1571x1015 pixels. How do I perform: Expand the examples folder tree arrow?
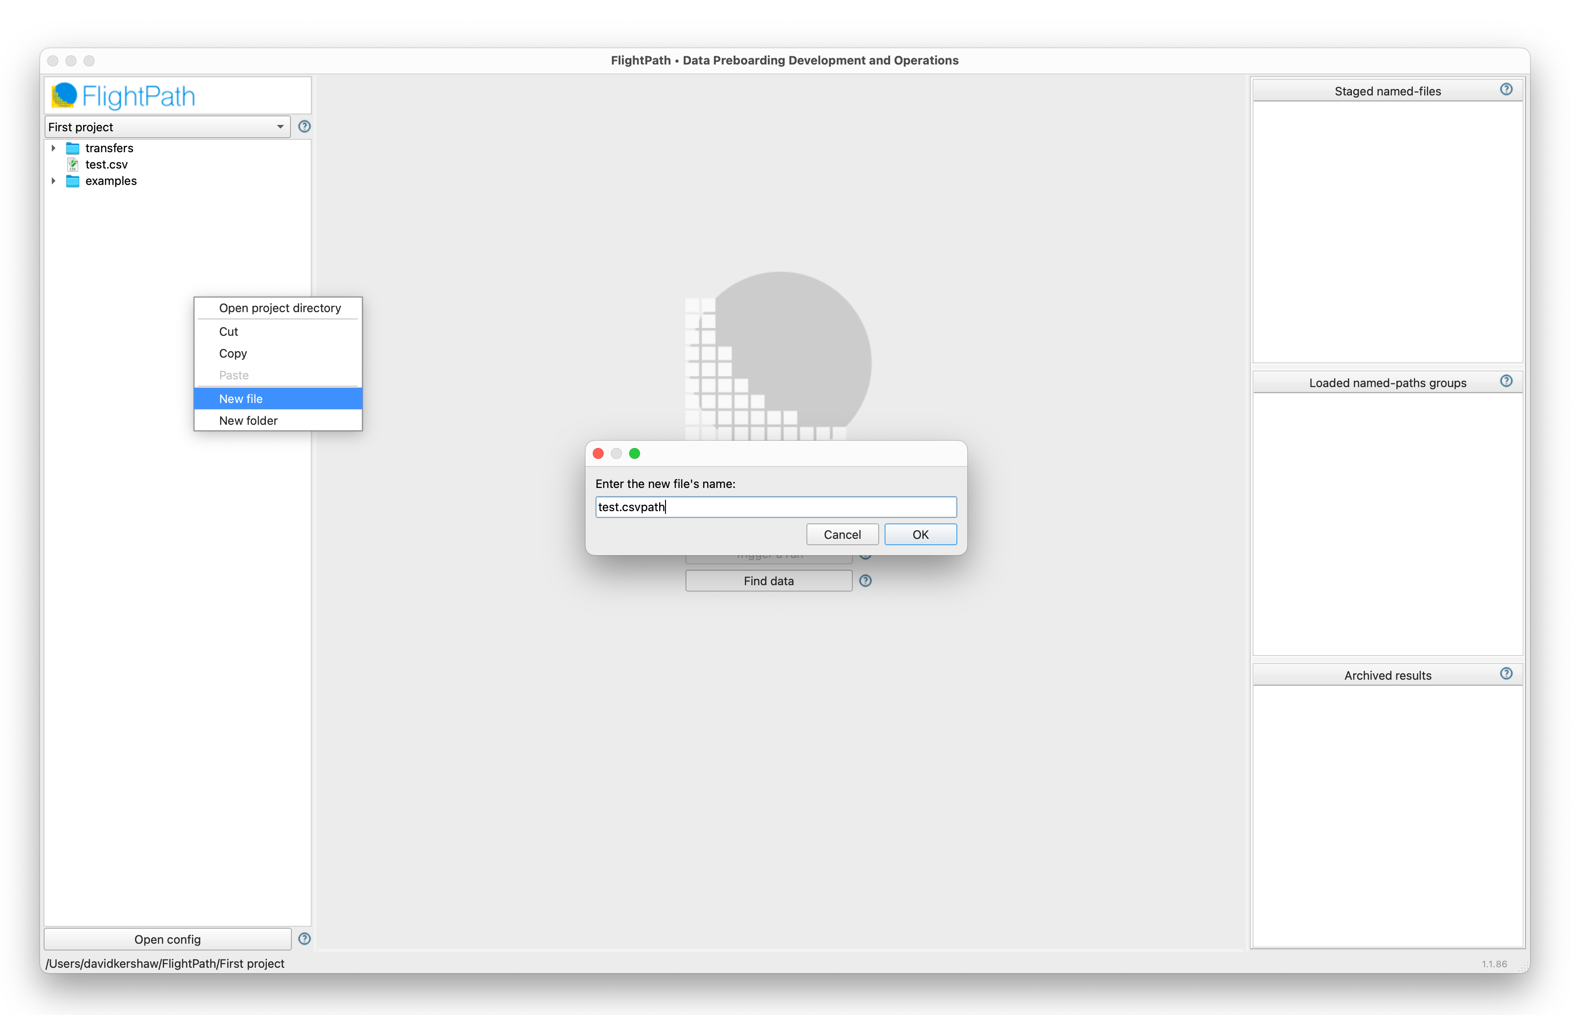(x=53, y=181)
